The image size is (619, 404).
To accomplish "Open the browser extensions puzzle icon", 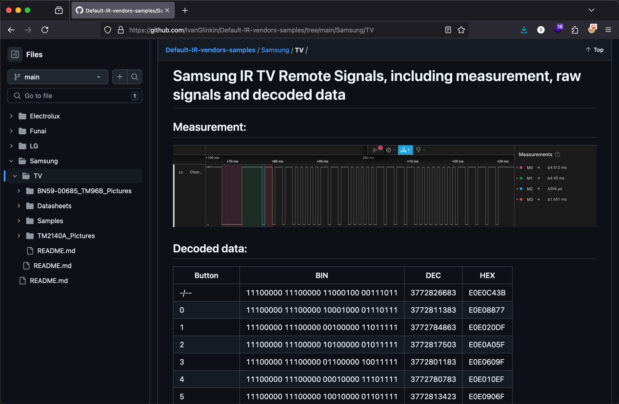I will click(575, 30).
